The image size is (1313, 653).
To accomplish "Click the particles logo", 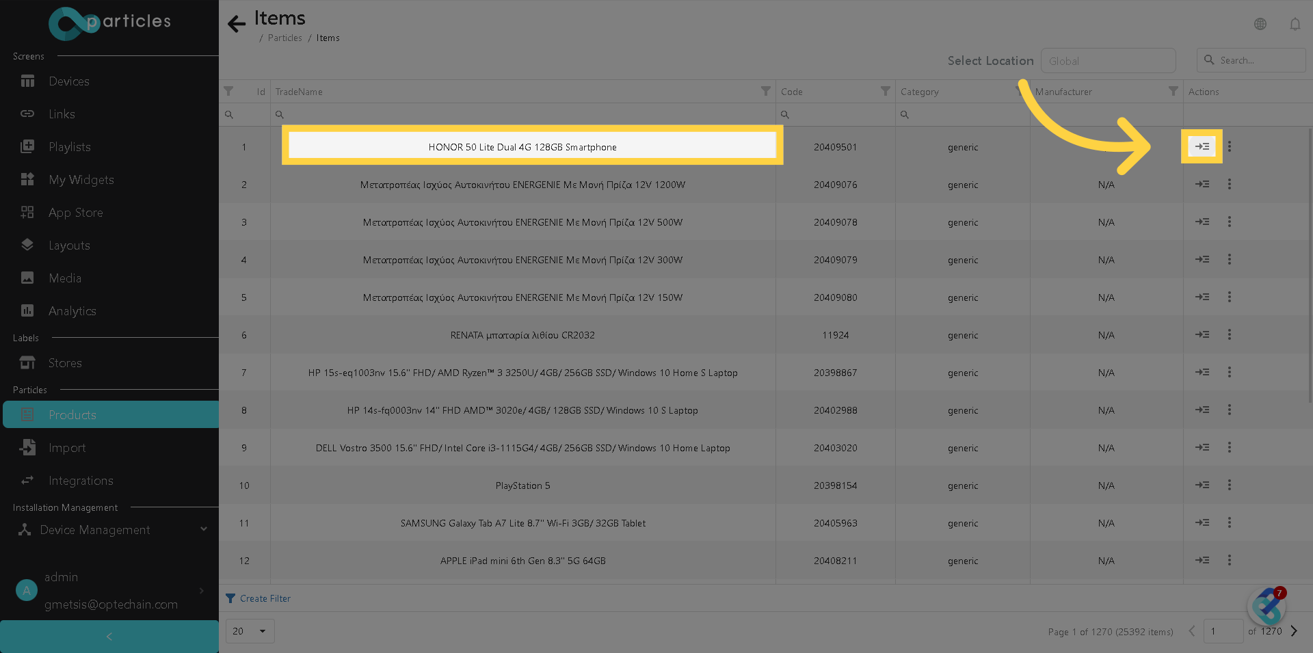I will (x=109, y=23).
